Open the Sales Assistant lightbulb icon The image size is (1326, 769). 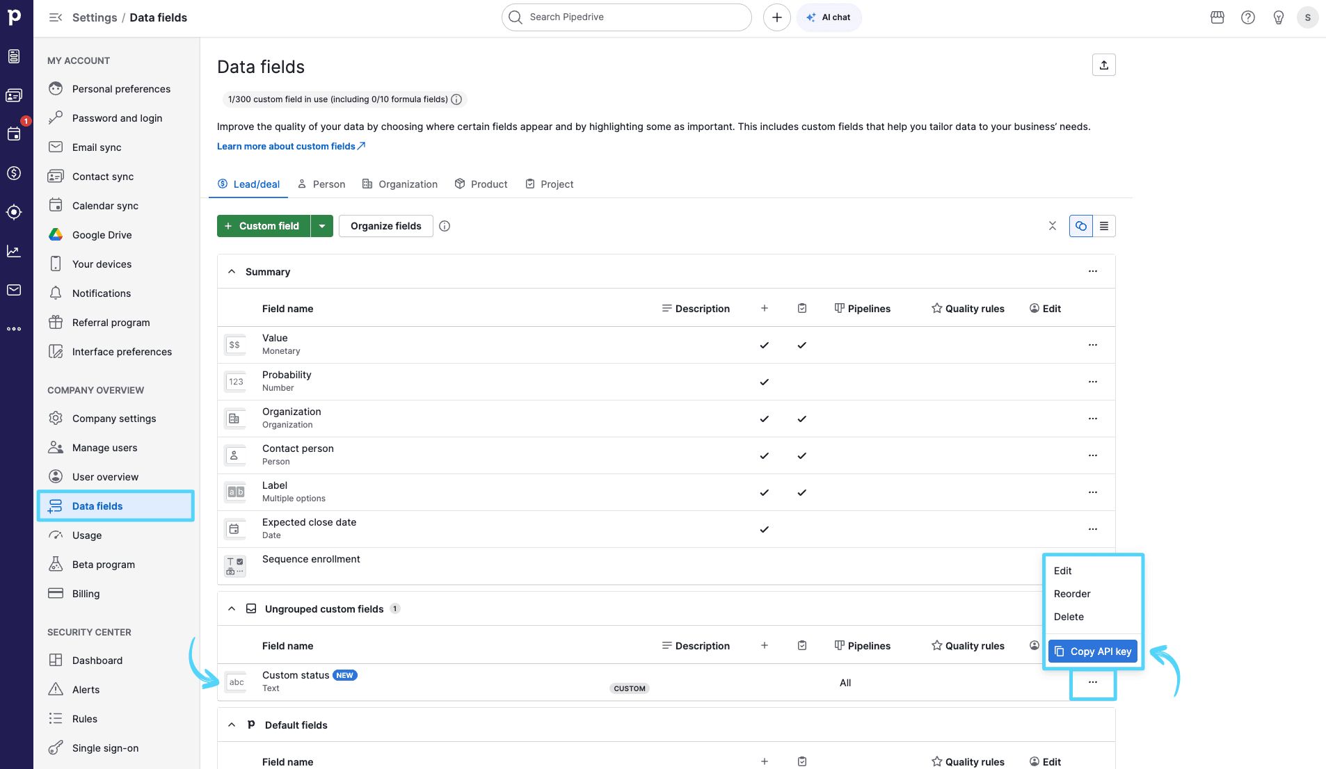[1279, 17]
